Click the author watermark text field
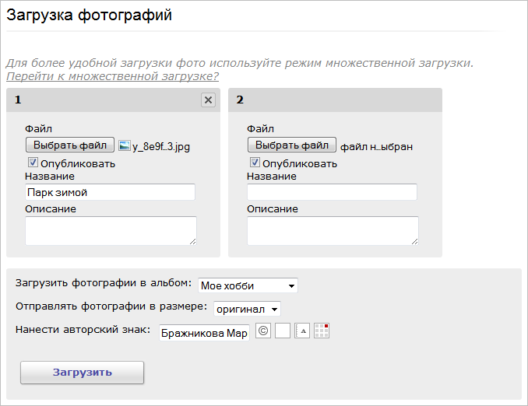 coord(204,333)
